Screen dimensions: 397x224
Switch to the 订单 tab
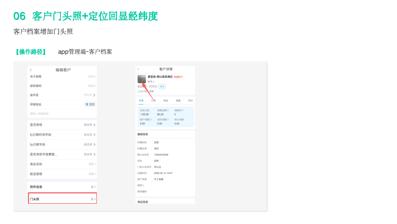click(x=154, y=101)
